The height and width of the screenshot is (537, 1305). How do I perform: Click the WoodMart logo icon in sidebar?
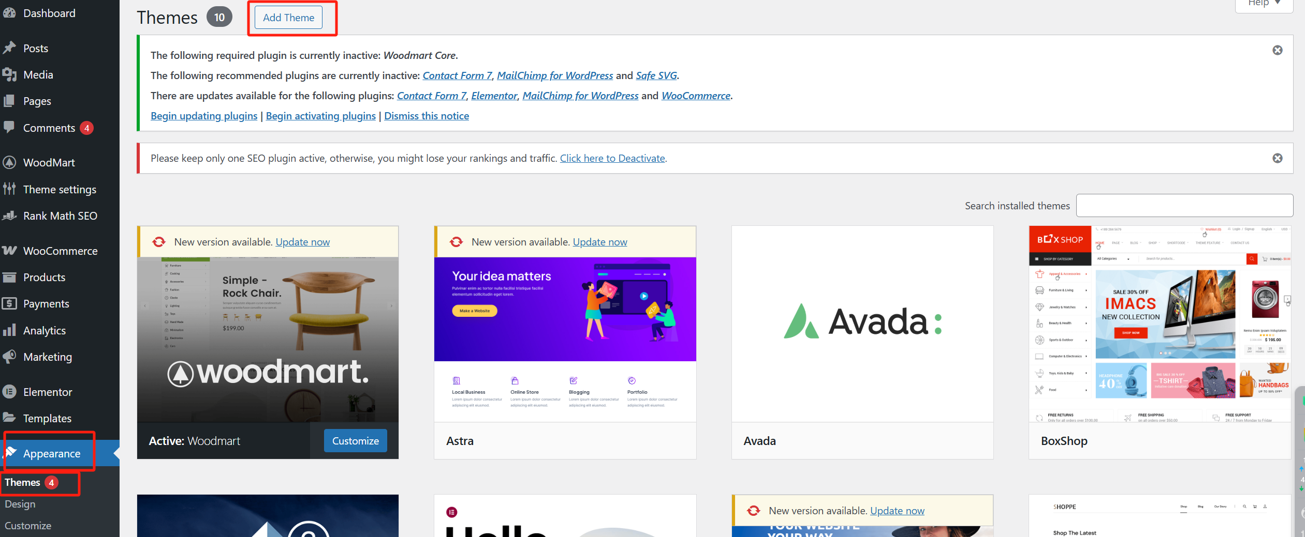(9, 163)
